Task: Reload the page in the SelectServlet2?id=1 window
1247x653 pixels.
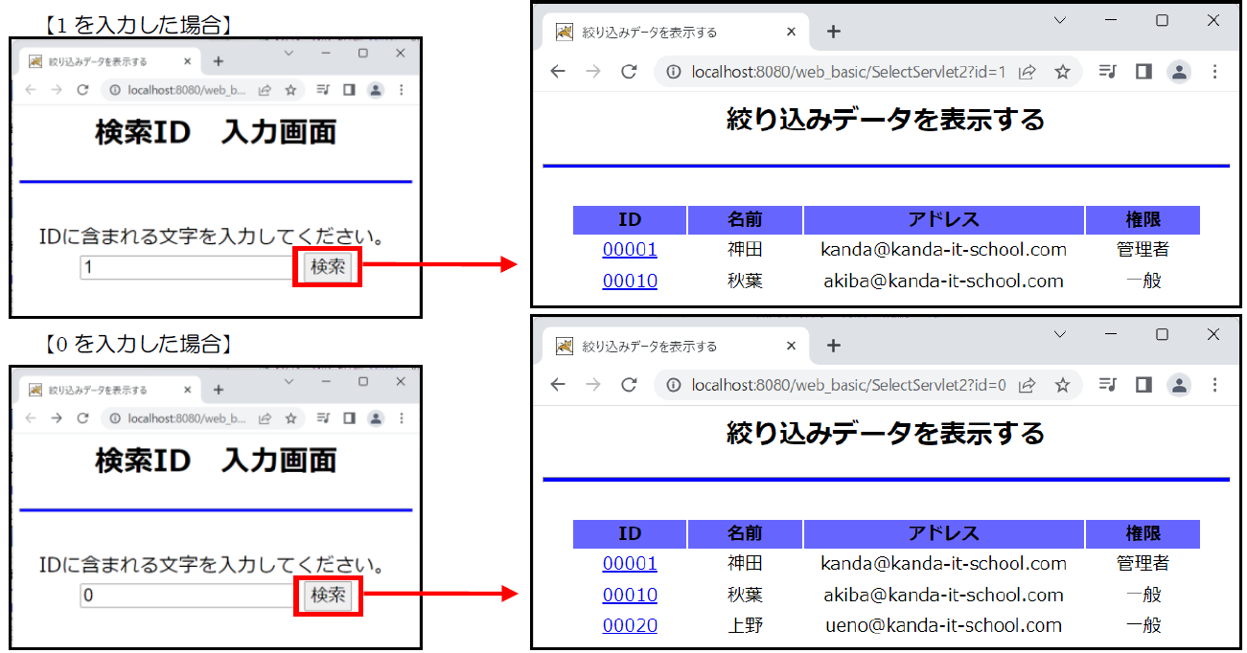Action: tap(629, 72)
